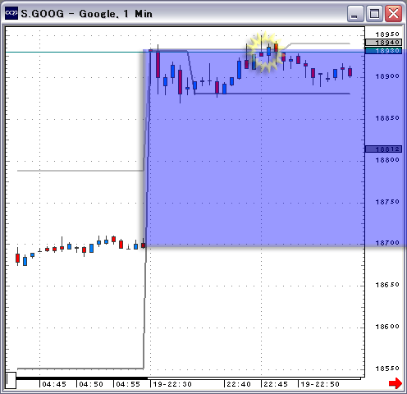Click the red scroll-right arrow
The image size is (407, 394).
point(396,383)
